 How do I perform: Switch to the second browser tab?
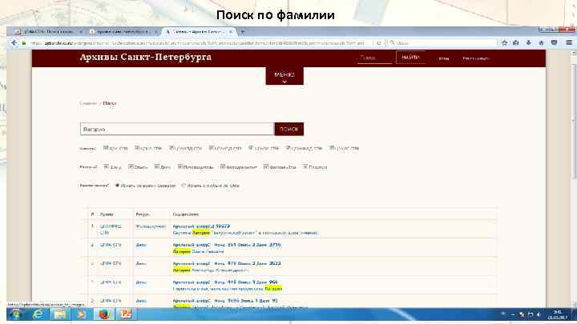pyautogui.click(x=123, y=32)
